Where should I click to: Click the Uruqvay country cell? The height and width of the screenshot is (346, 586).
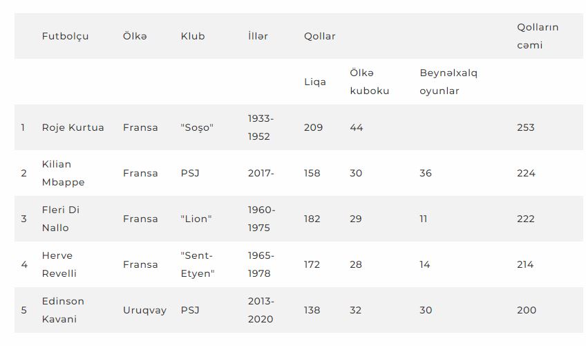pos(144,311)
